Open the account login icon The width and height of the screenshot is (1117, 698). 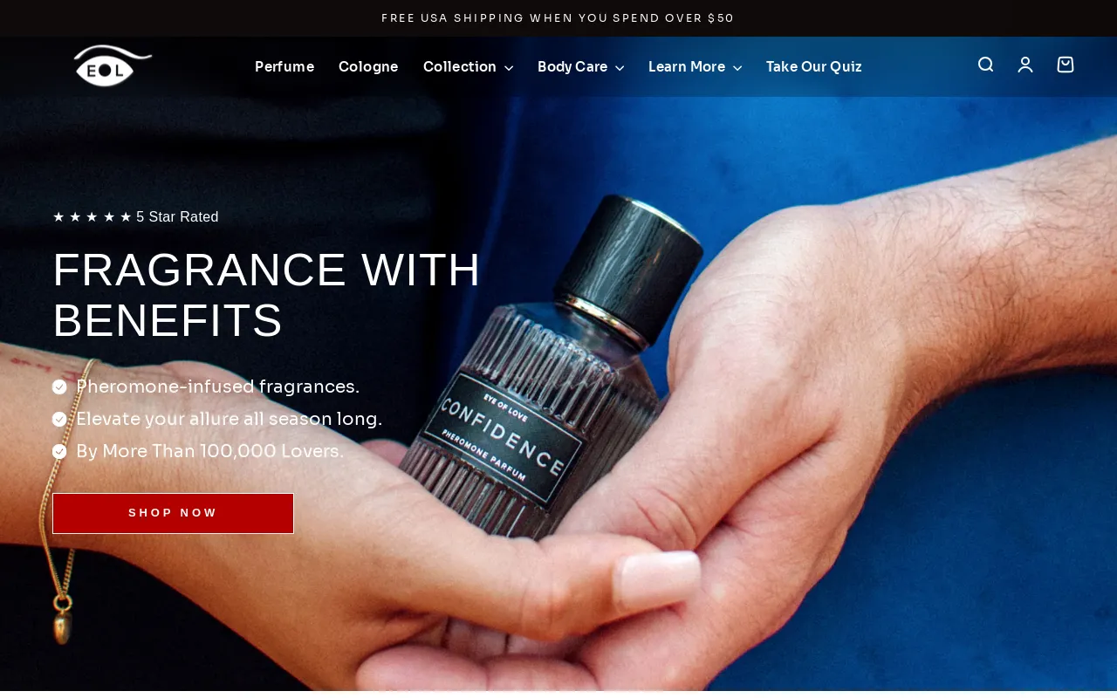1025,65
